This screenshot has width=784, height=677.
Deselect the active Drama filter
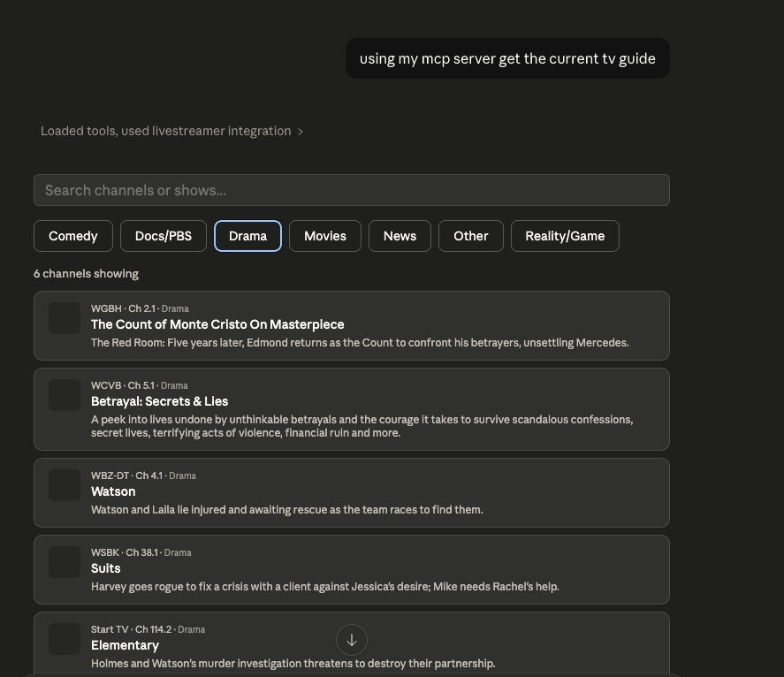tap(247, 236)
